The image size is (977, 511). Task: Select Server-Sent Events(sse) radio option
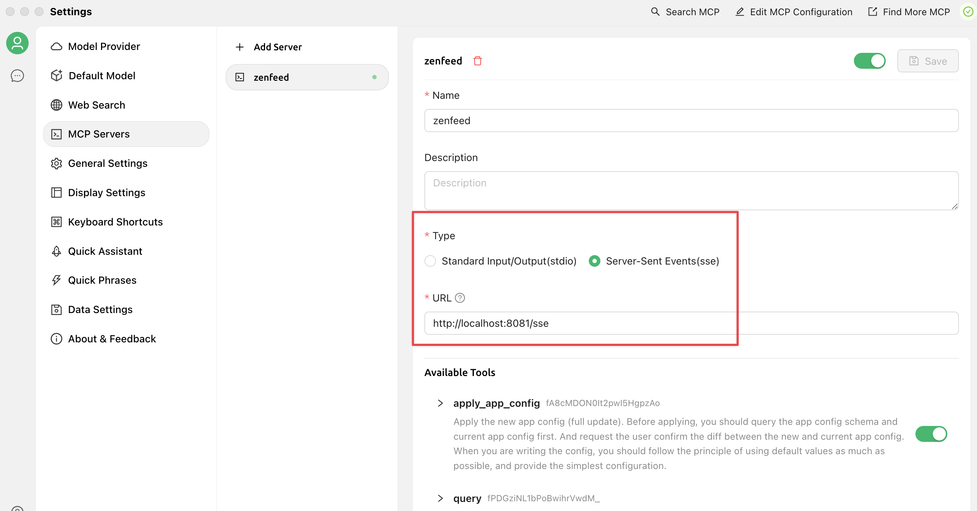pyautogui.click(x=594, y=261)
